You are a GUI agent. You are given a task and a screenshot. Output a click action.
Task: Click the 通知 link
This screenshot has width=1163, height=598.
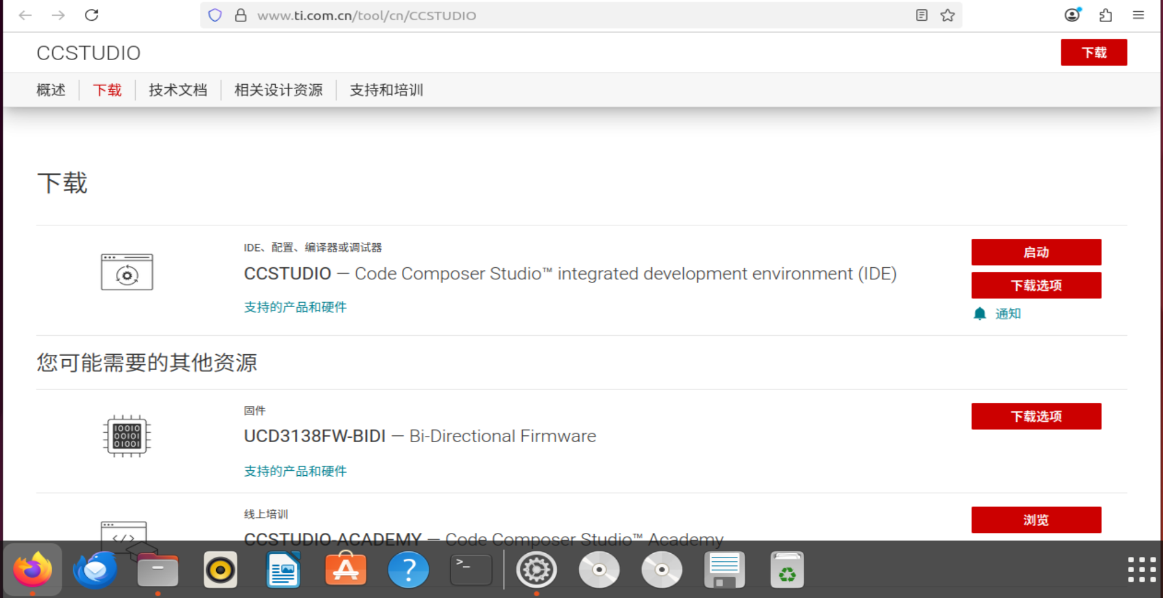[x=1008, y=314]
